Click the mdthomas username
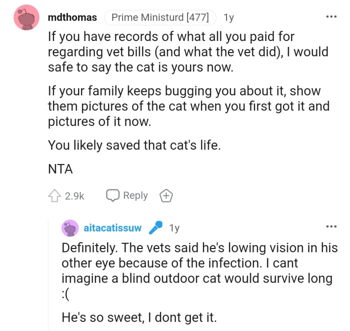The image size is (350, 331). 72,17
